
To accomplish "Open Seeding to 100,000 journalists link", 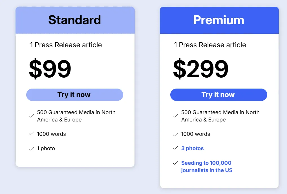I will 206,166.
